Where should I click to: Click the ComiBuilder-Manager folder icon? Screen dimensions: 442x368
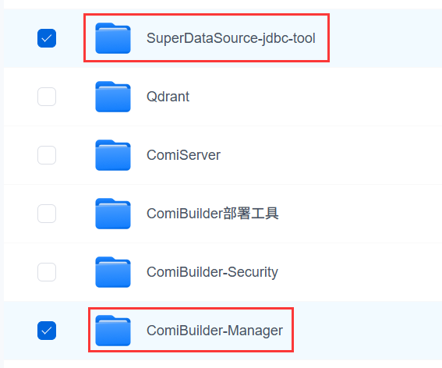113,331
